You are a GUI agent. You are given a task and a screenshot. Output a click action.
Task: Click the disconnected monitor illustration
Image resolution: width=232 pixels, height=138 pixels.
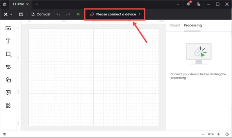pyautogui.click(x=199, y=54)
